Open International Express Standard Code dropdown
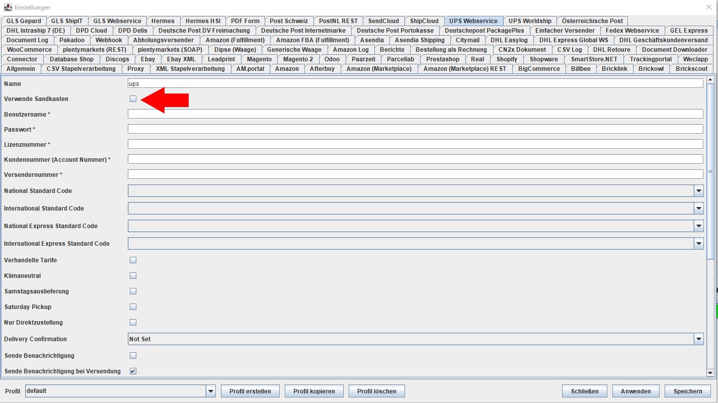Image resolution: width=718 pixels, height=403 pixels. [698, 244]
